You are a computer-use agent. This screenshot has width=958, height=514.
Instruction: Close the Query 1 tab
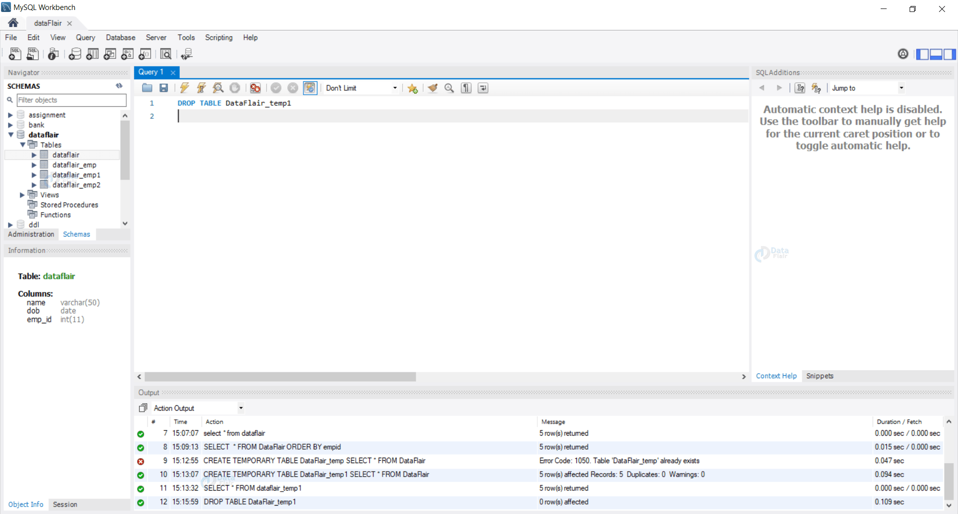click(x=173, y=72)
